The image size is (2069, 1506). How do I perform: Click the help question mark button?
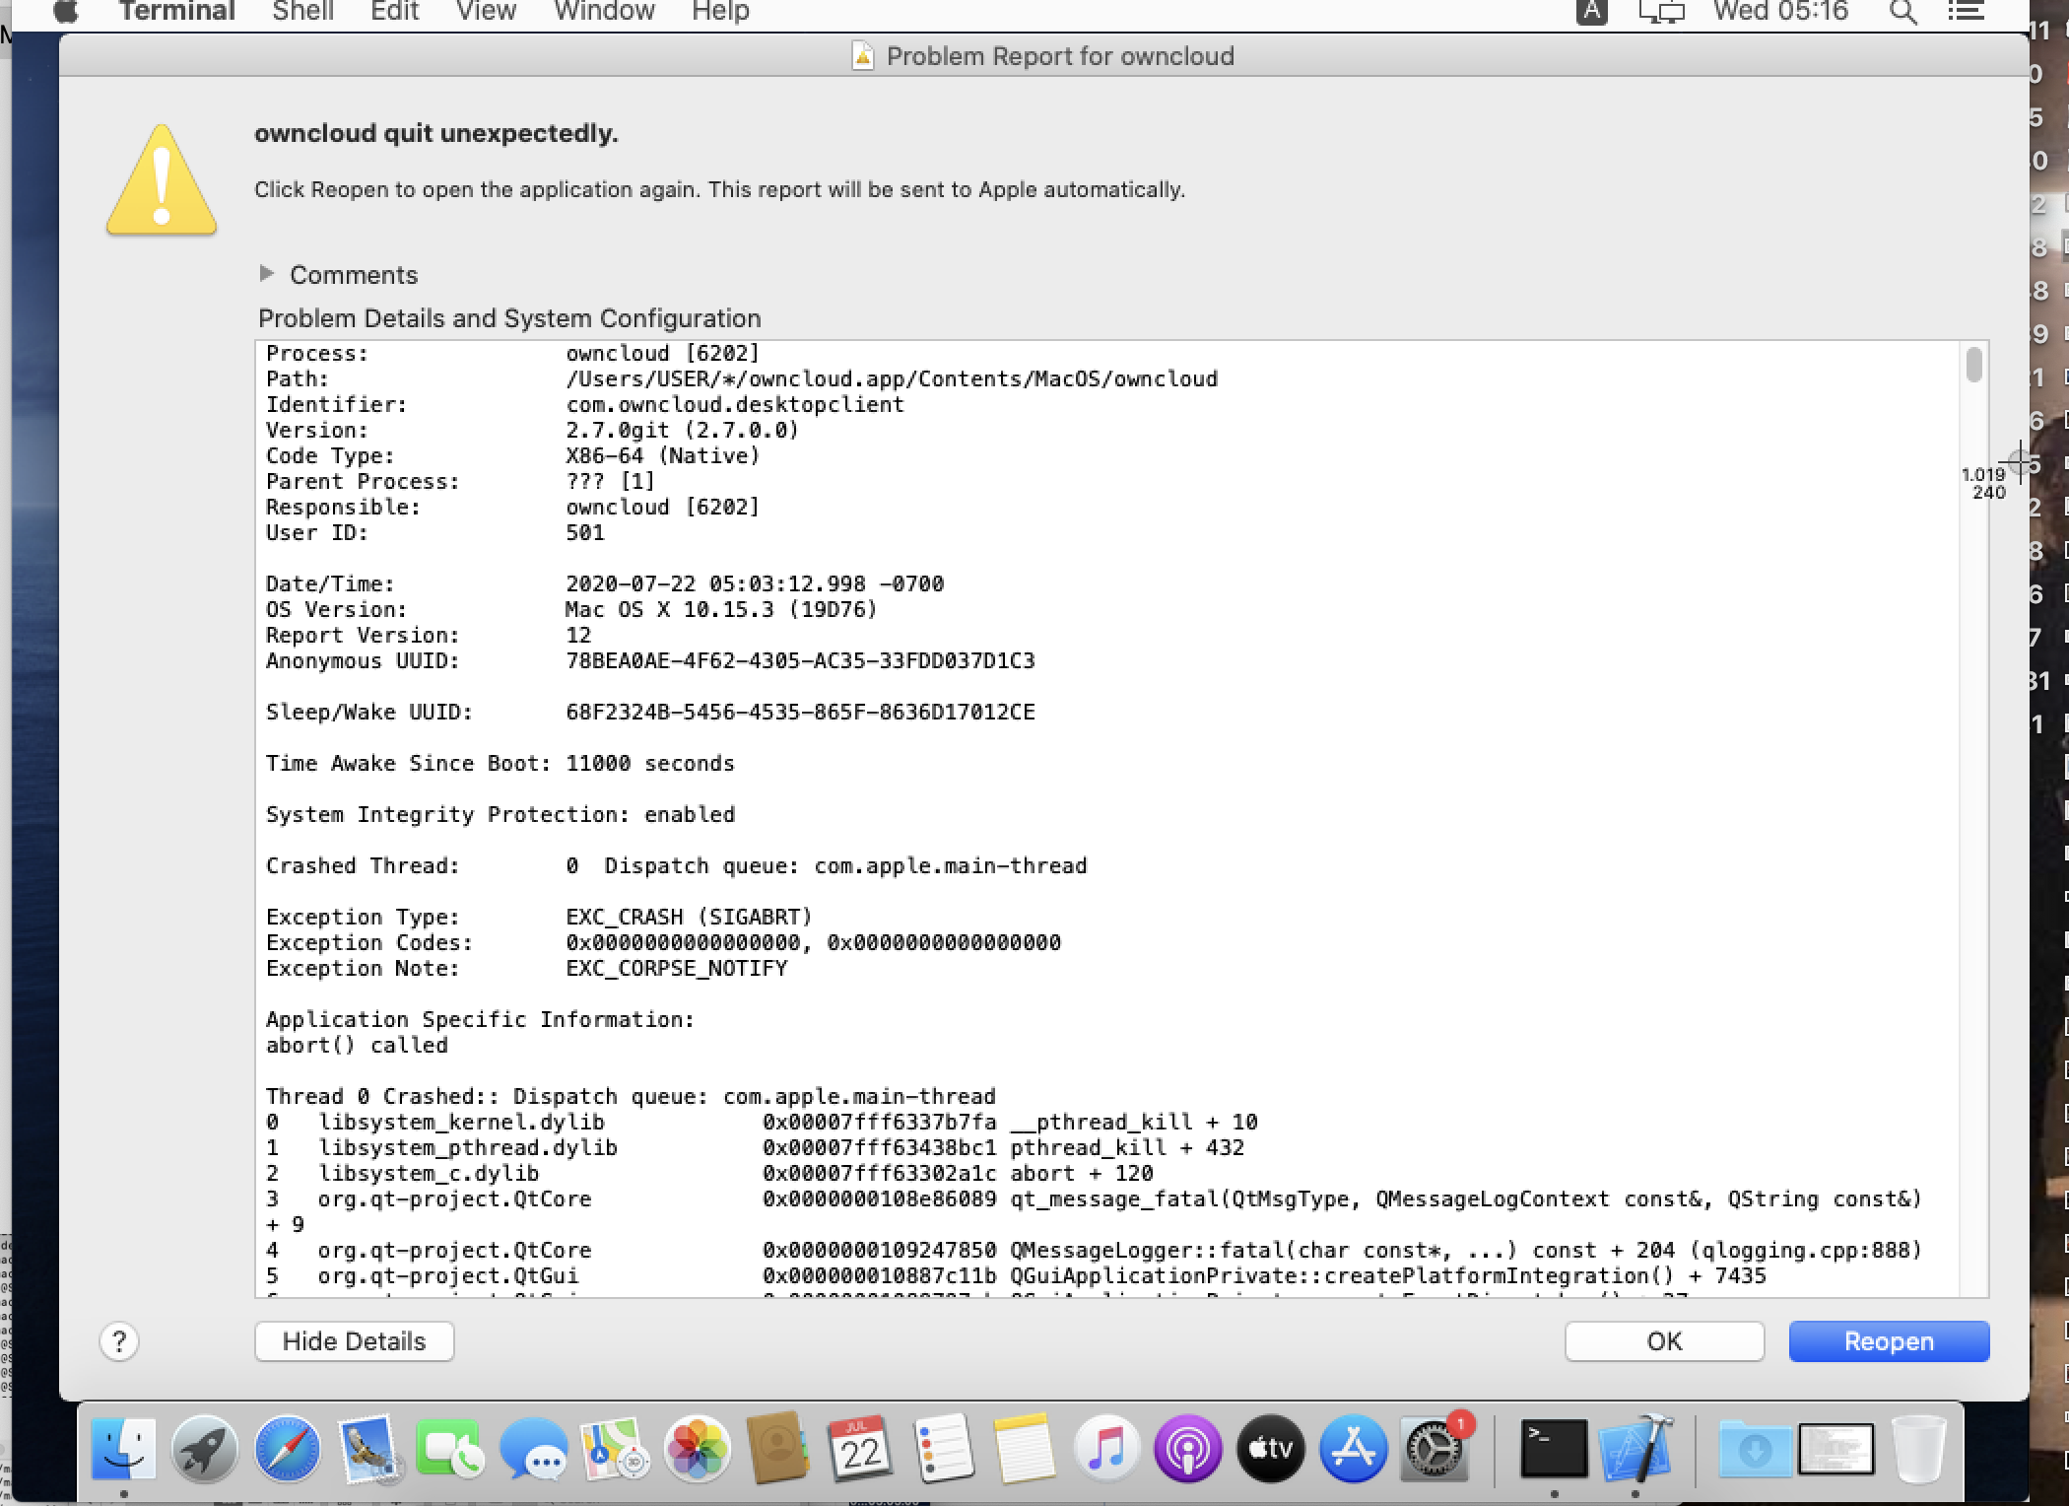(x=119, y=1341)
